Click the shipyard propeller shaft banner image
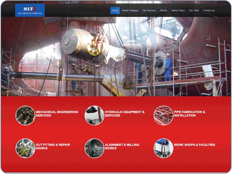 coord(116,57)
